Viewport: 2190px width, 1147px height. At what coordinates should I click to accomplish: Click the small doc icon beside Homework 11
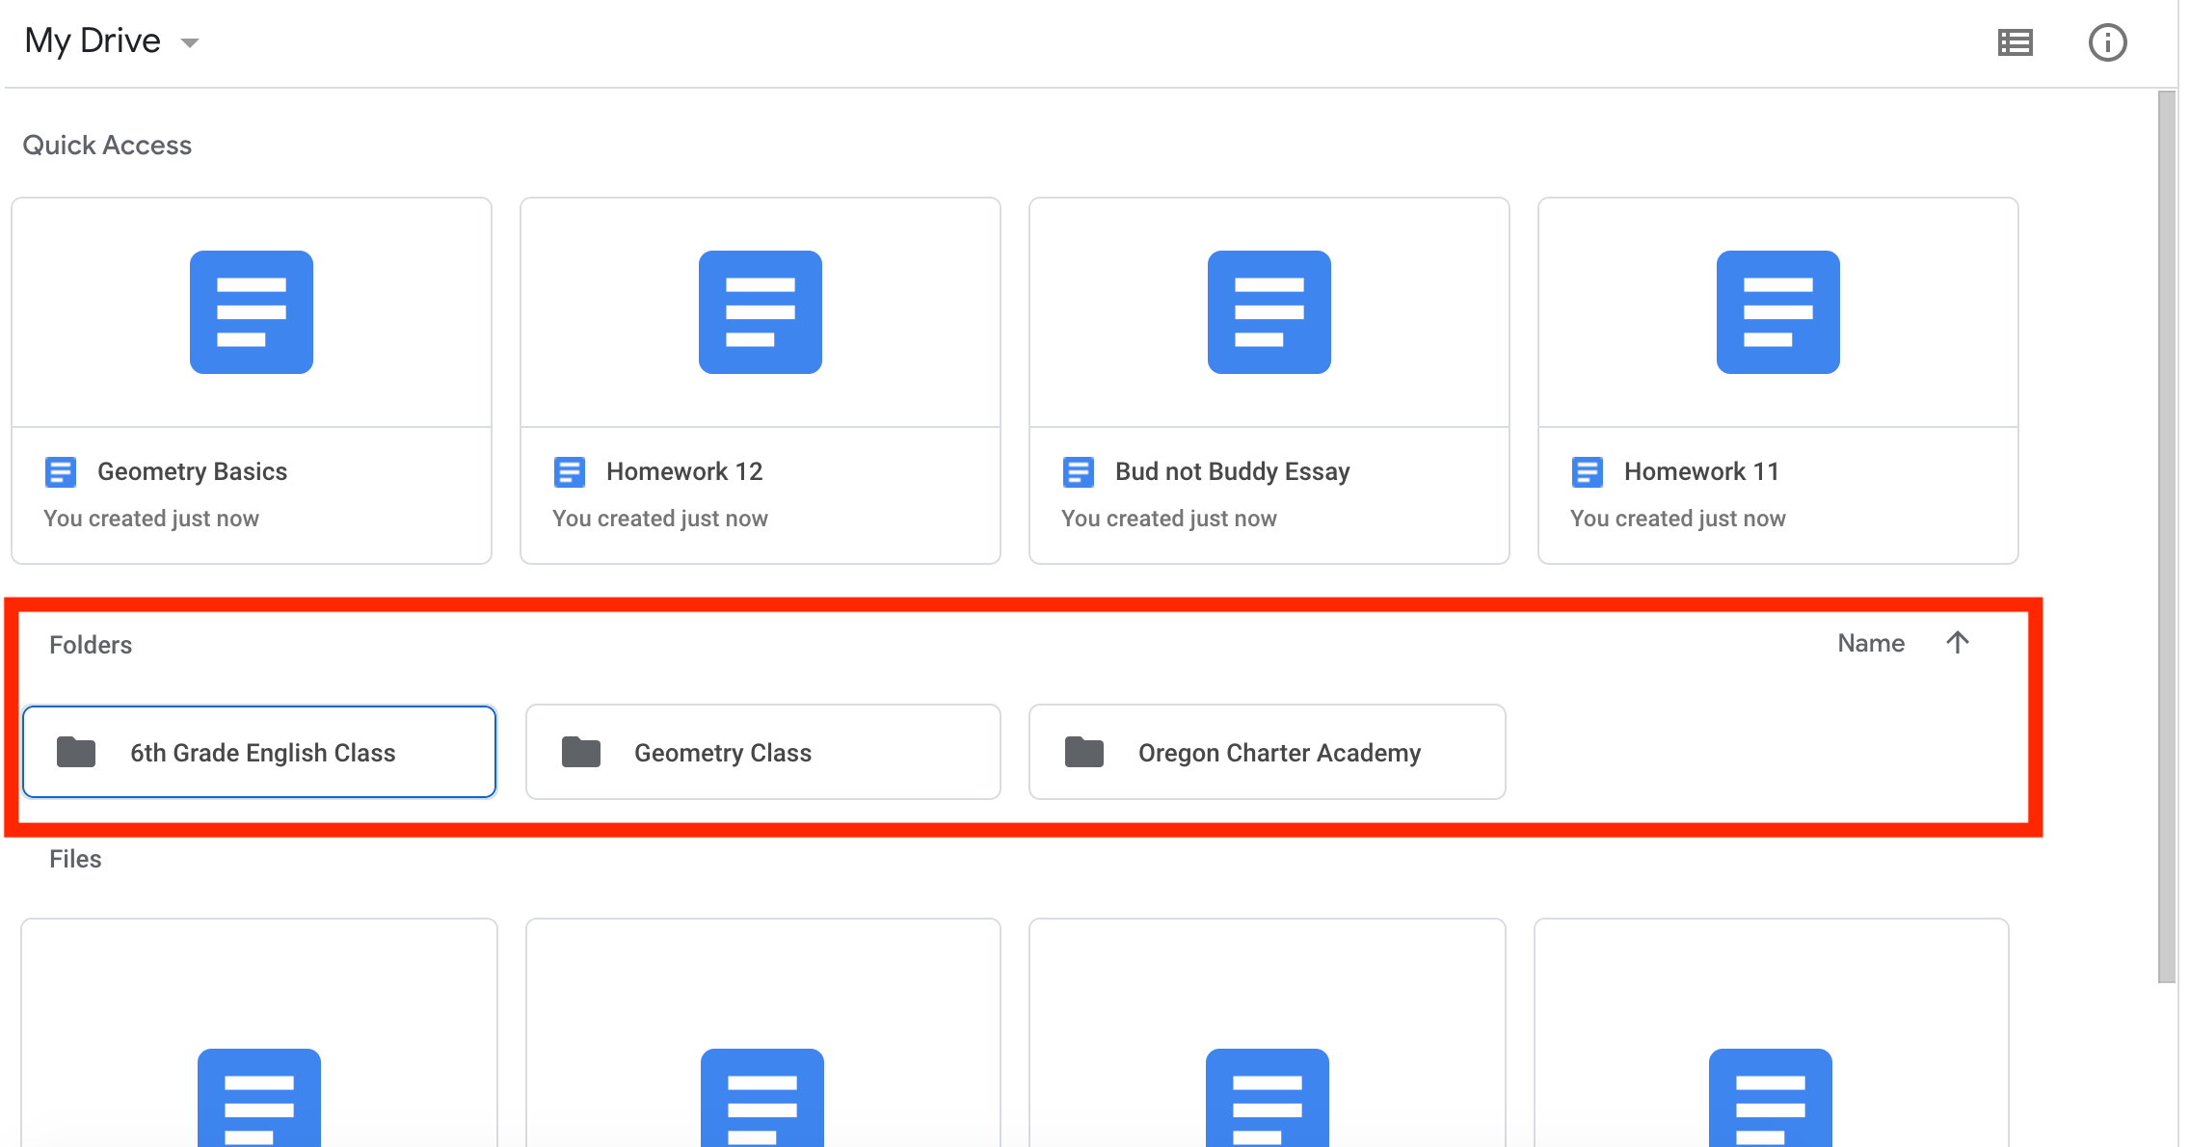click(1588, 472)
